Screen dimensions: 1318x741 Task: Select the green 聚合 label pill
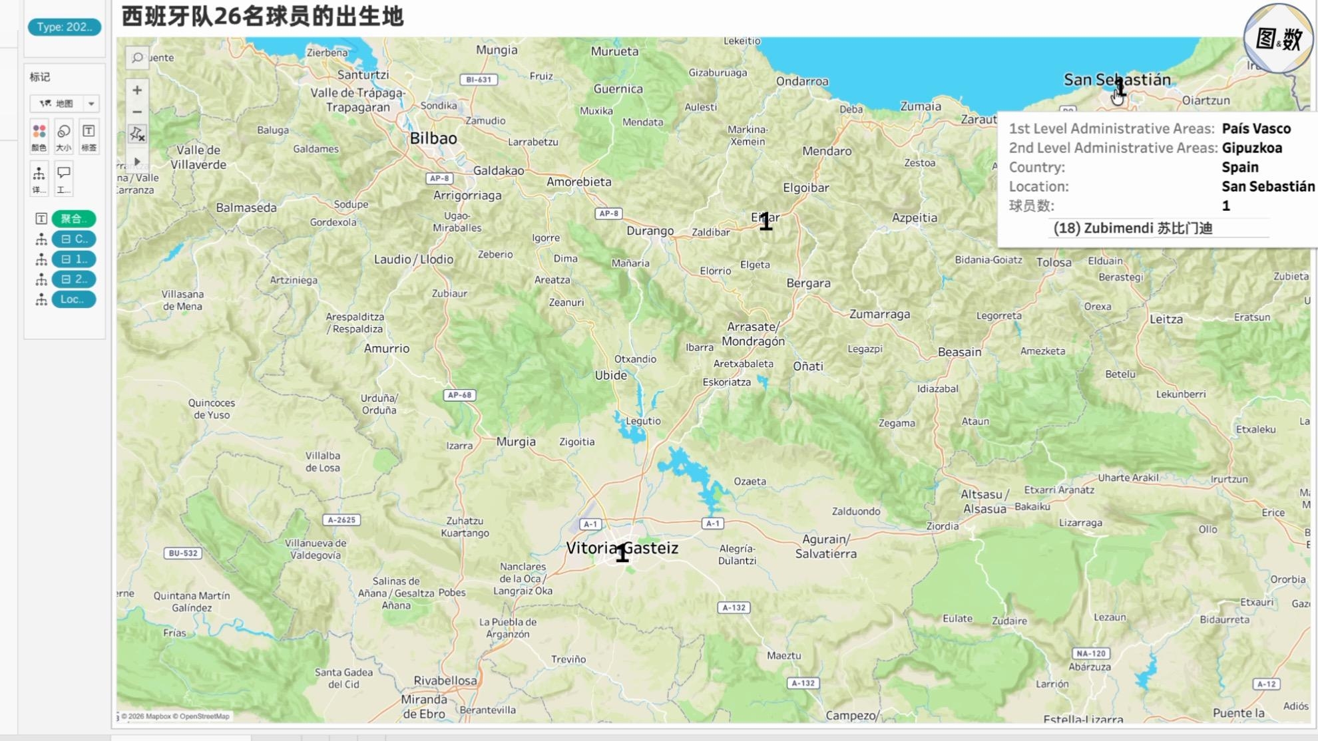(74, 218)
